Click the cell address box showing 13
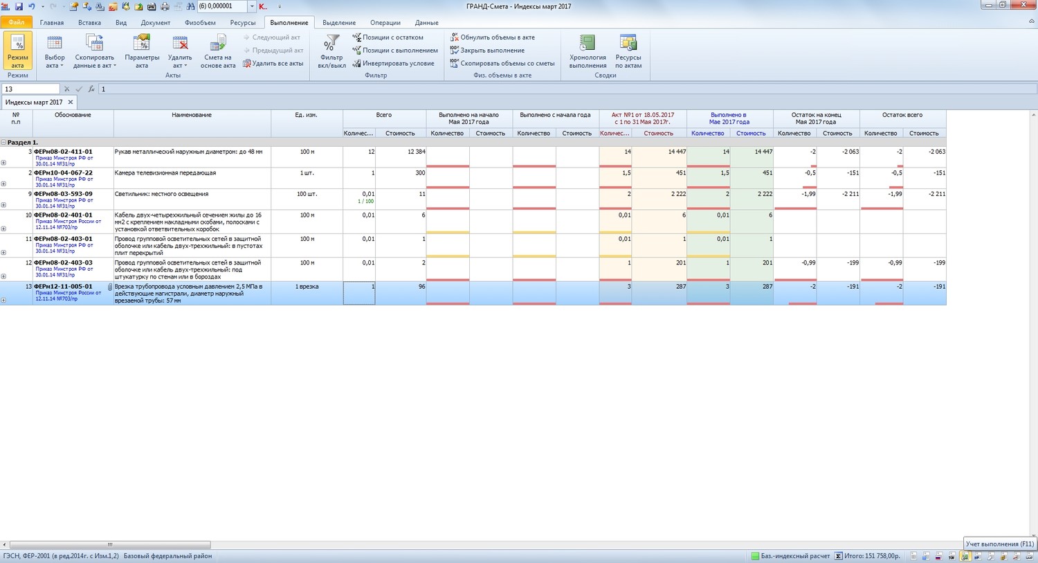1038x563 pixels. pos(30,89)
